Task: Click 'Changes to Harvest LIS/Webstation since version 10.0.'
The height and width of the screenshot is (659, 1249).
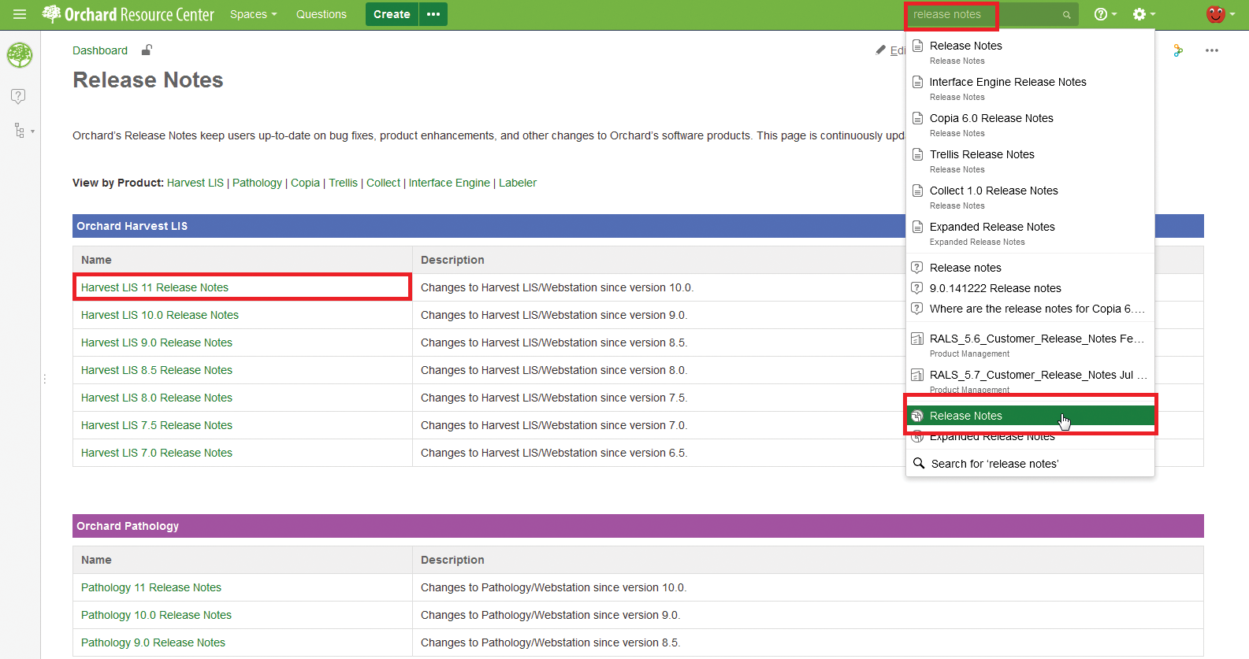Action: [x=557, y=287]
